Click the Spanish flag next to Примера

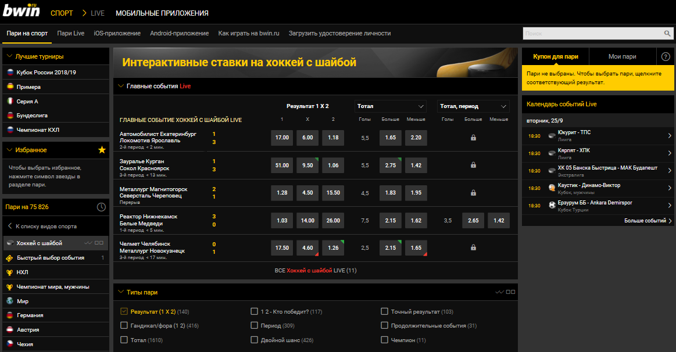tap(10, 87)
